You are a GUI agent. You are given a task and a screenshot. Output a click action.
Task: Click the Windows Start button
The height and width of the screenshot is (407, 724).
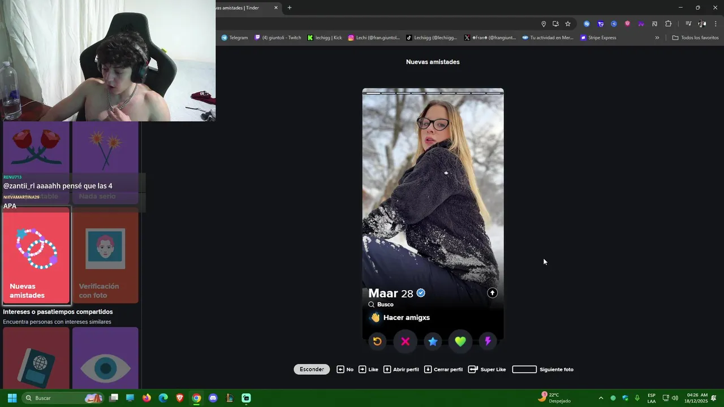(12, 398)
